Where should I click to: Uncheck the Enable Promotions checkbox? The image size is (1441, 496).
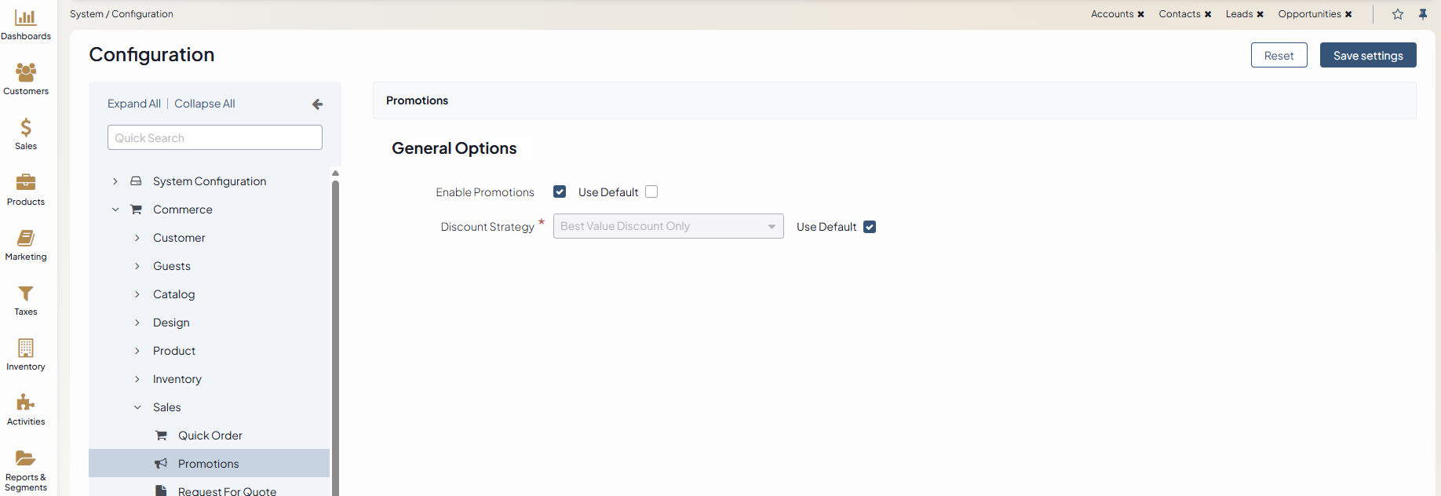(x=560, y=191)
